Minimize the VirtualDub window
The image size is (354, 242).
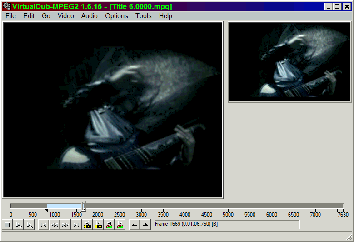[329, 6]
